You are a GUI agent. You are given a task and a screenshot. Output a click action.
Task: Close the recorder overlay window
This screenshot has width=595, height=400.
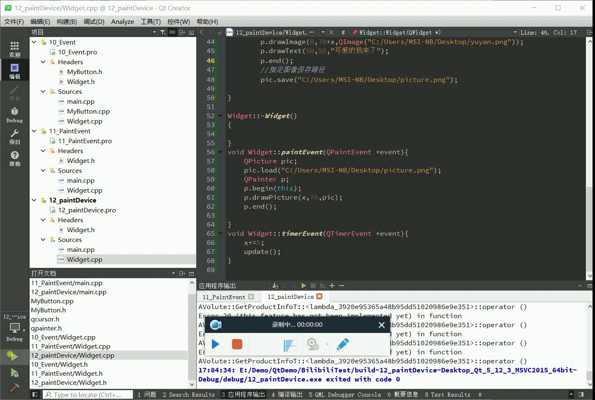coord(381,325)
